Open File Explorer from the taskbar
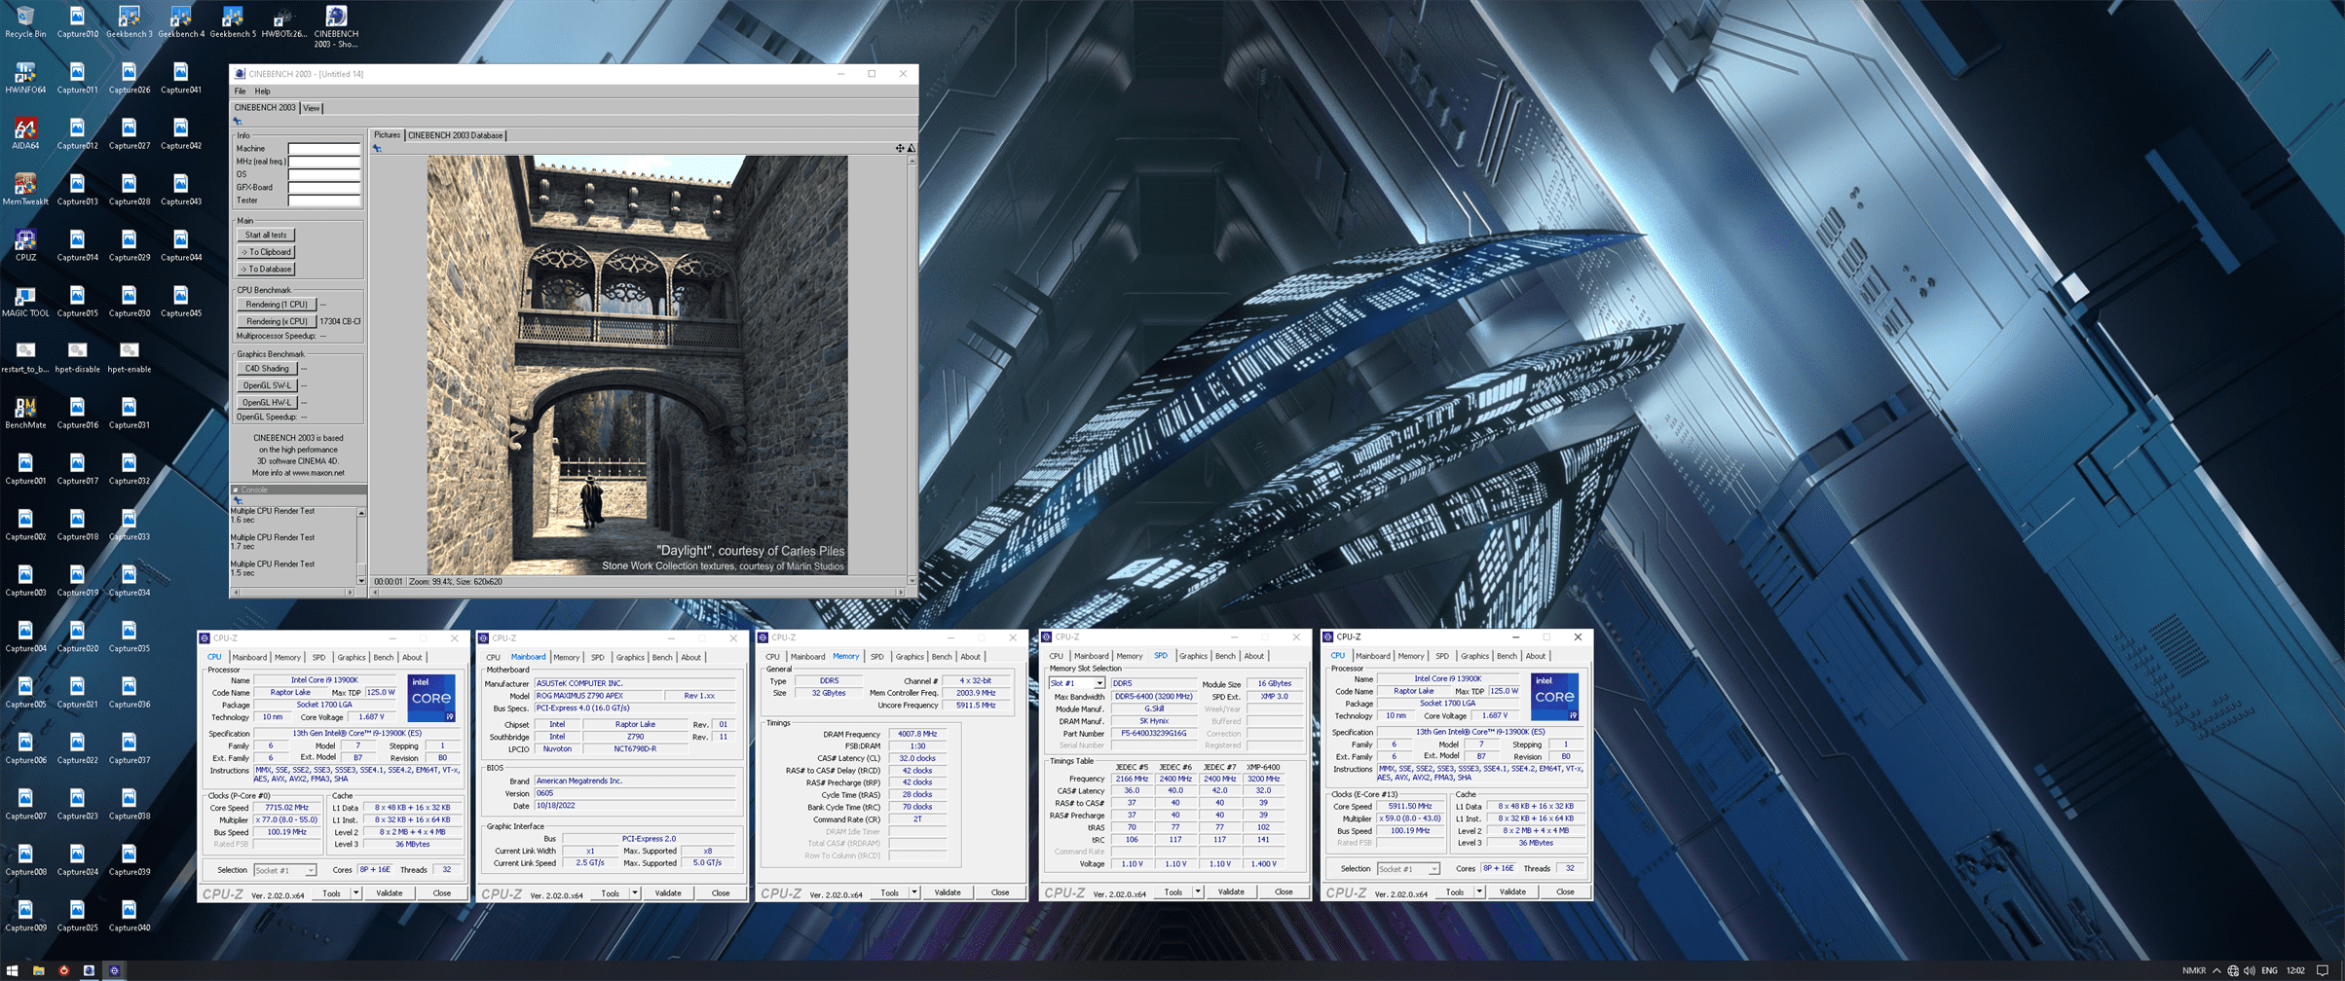Screen dimensions: 2345x981 coord(38,970)
